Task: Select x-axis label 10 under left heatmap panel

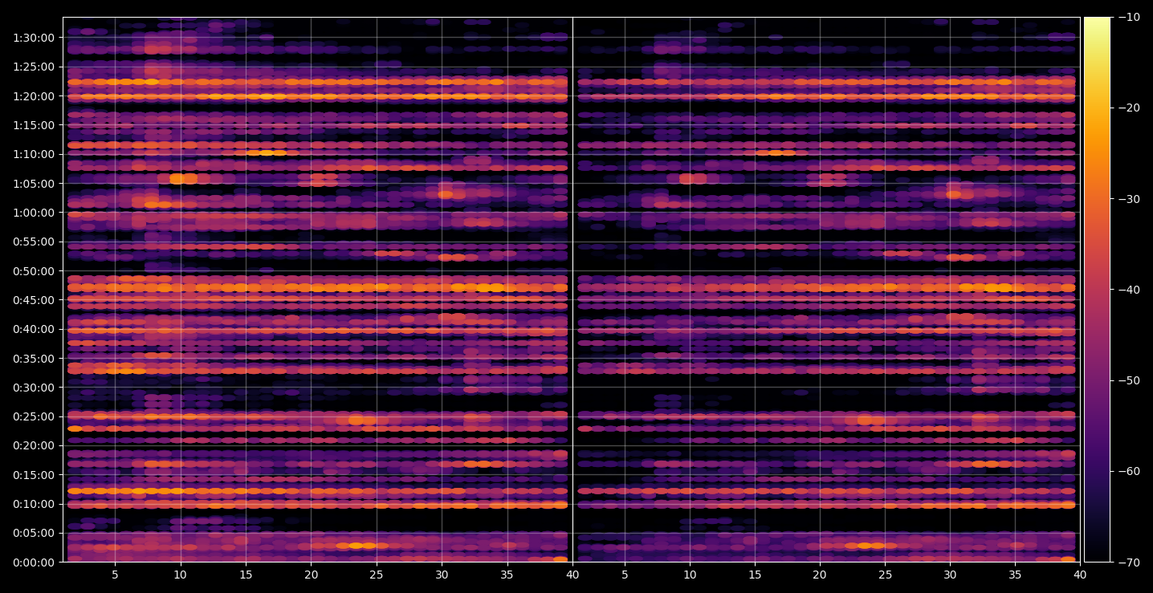Action: 180,575
